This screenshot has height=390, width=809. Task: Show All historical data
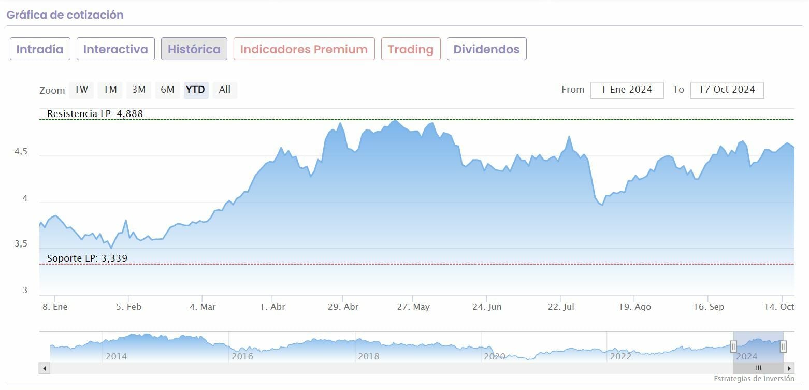224,90
